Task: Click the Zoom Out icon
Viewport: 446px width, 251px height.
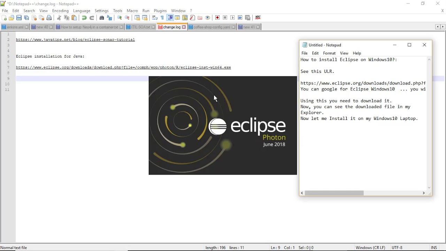Action: [127, 18]
